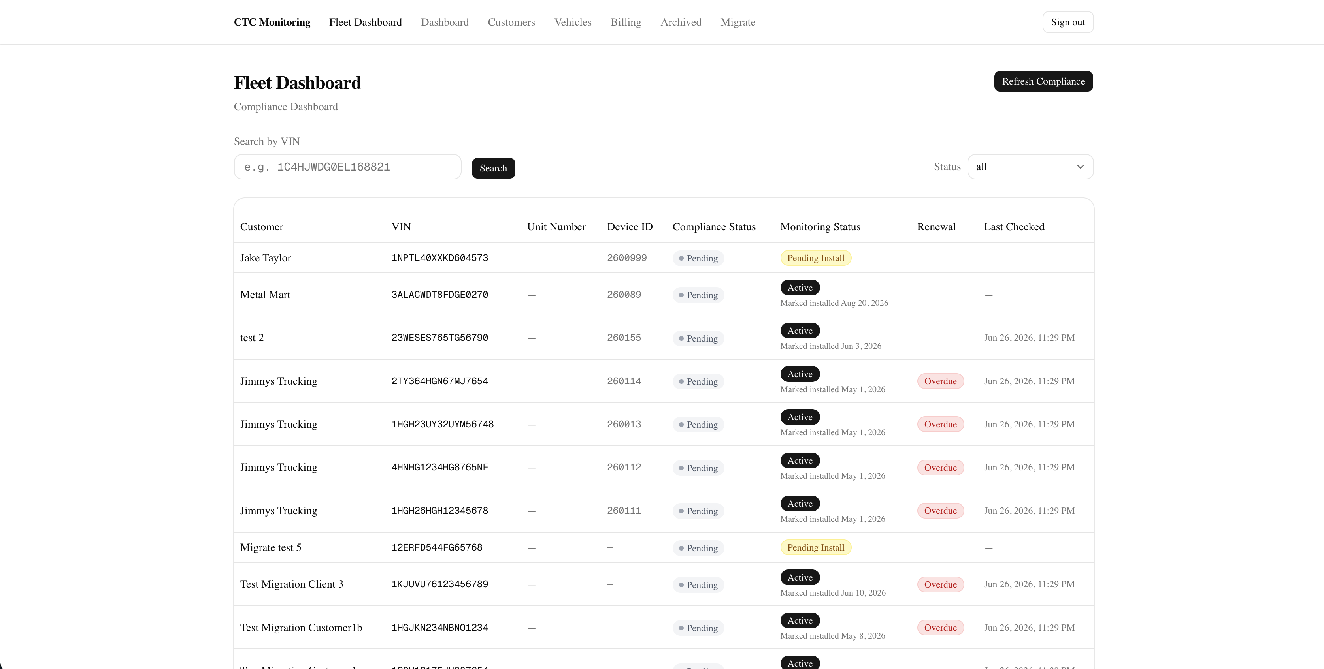The image size is (1324, 669).
Task: Click VIN 2TY364HGN67MJ7654
Action: coord(439,381)
